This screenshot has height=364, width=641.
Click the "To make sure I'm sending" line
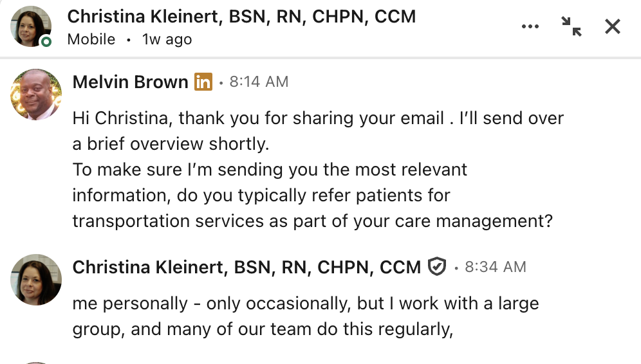(x=270, y=170)
